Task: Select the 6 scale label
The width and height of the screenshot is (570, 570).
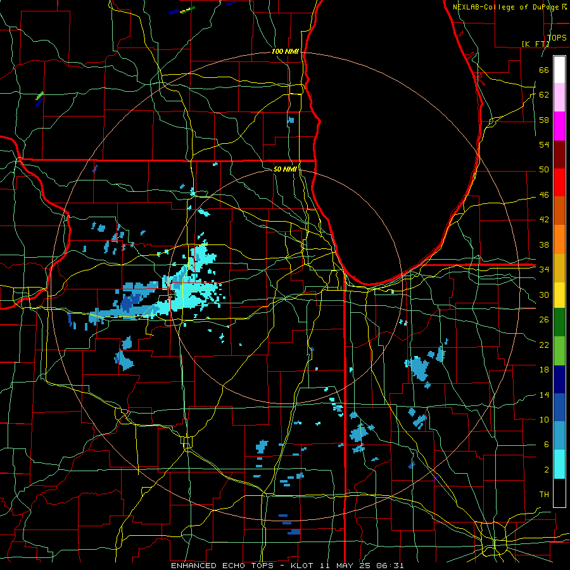Action: tap(546, 445)
